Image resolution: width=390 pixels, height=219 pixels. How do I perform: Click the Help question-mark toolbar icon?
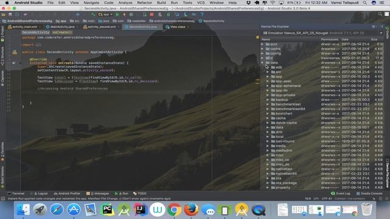click(202, 15)
